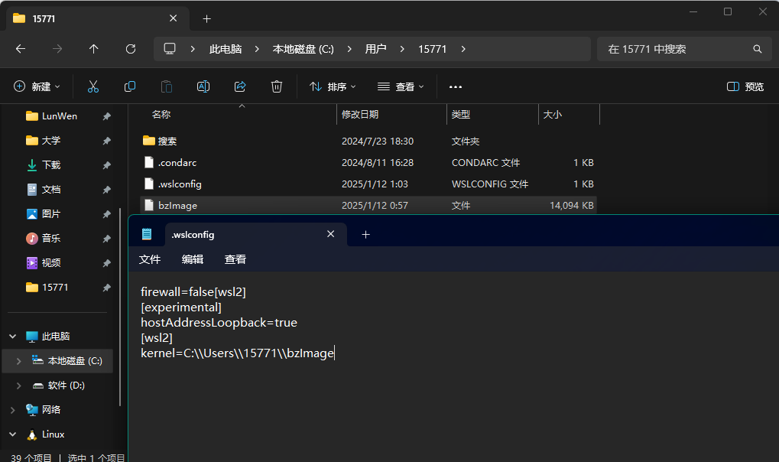Toggle the preview pane button
Image resolution: width=779 pixels, height=462 pixels.
tap(745, 86)
